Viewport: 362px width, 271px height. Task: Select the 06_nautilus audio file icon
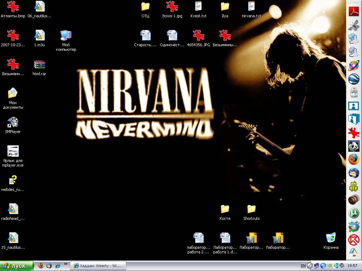click(40, 10)
